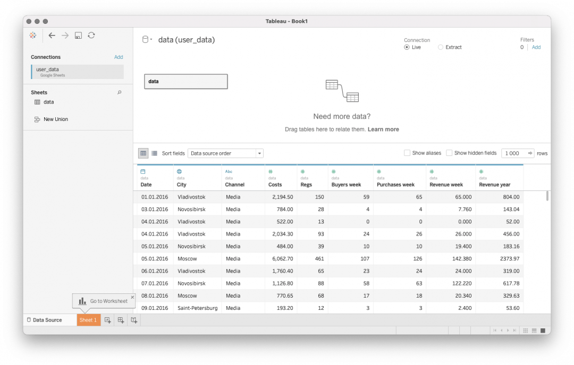Switch to metadata list view icon
The image size is (574, 365).
(x=154, y=153)
